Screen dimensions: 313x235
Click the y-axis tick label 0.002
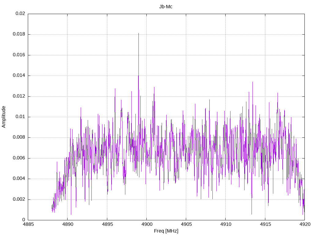click(x=19, y=200)
